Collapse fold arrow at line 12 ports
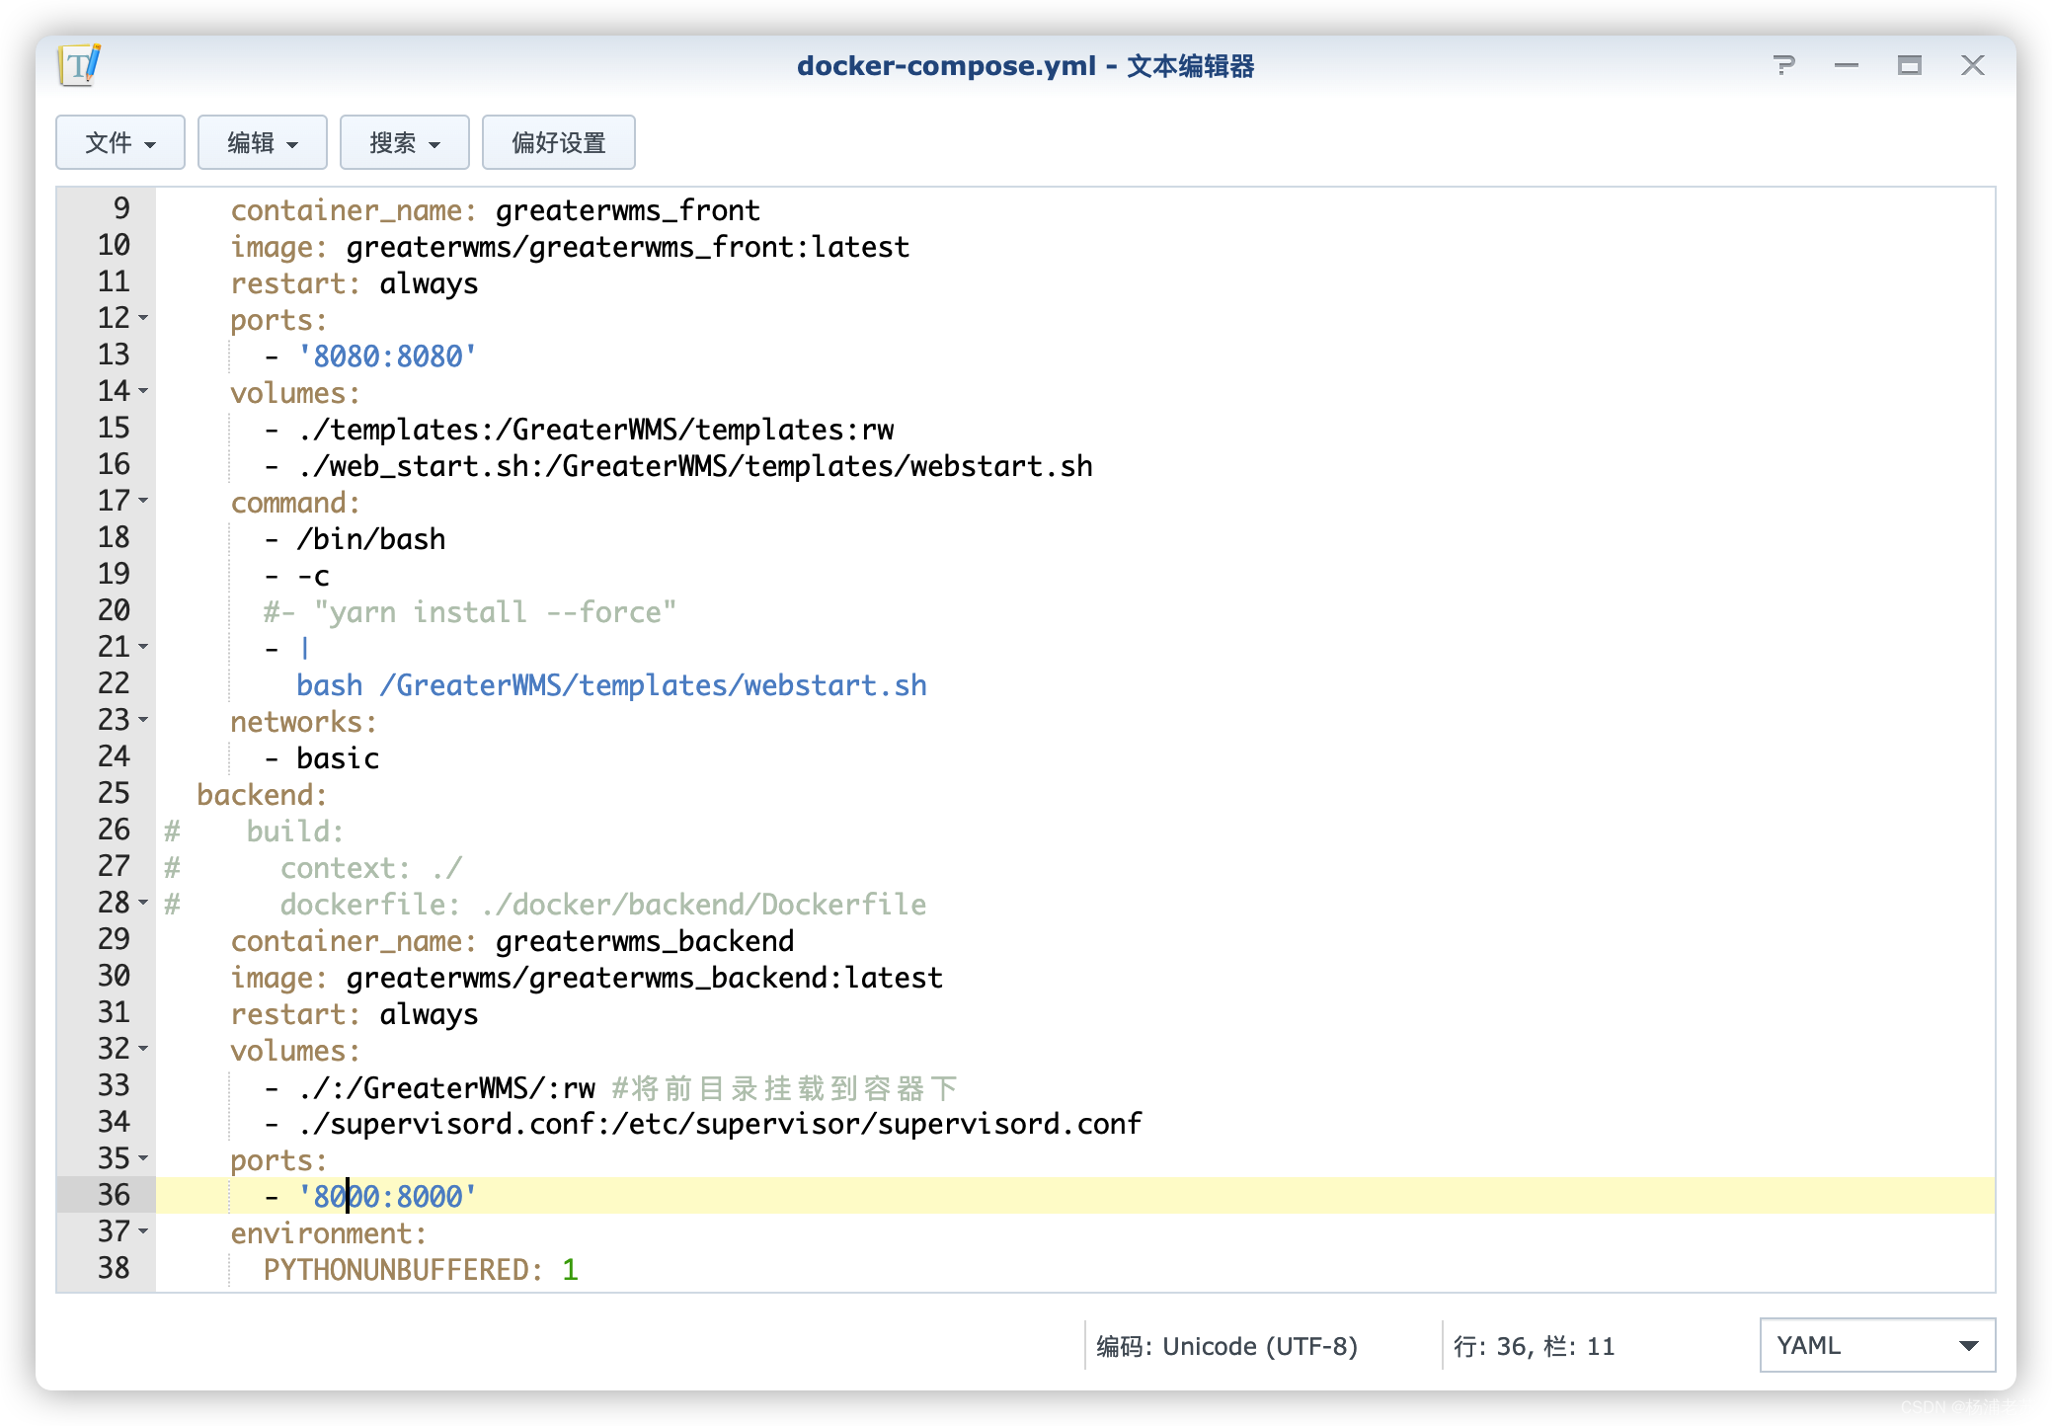Viewport: 2052px width, 1426px height. point(144,318)
